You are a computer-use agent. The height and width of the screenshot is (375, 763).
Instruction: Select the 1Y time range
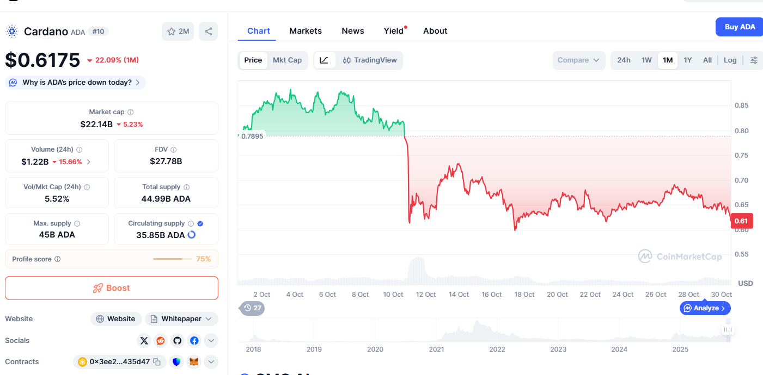coord(687,60)
